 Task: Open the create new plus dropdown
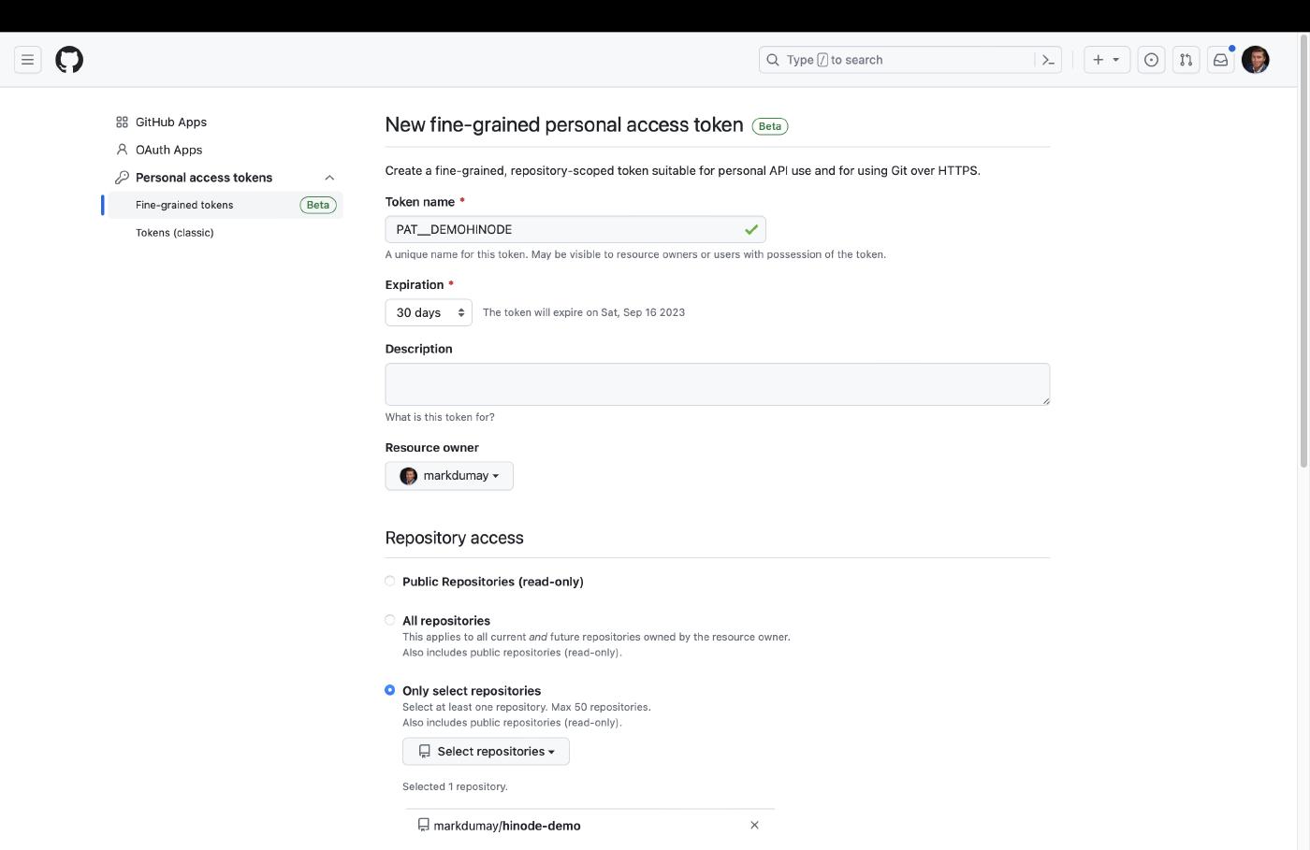[x=1106, y=60]
